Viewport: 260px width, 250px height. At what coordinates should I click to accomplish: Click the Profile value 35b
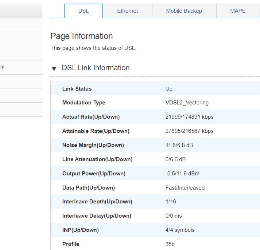[x=170, y=244]
